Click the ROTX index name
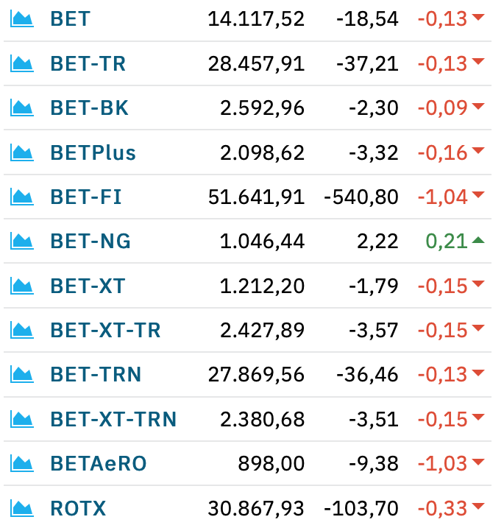Viewport: 504px width, 528px height. (78, 508)
